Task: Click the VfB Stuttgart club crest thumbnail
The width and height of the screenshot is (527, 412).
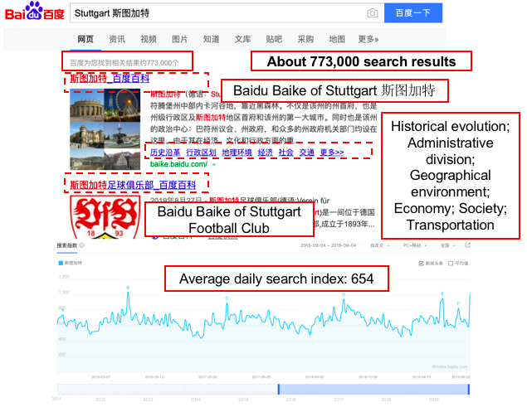Action: pyautogui.click(x=105, y=217)
